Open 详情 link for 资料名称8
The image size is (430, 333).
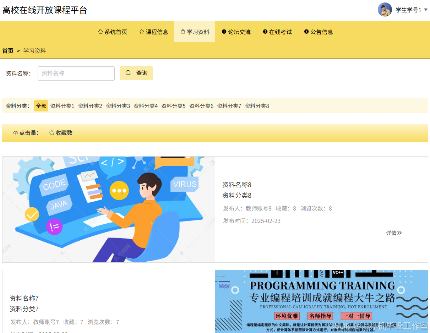point(394,233)
